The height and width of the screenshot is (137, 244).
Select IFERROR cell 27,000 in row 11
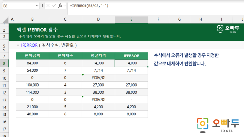(x=131, y=85)
